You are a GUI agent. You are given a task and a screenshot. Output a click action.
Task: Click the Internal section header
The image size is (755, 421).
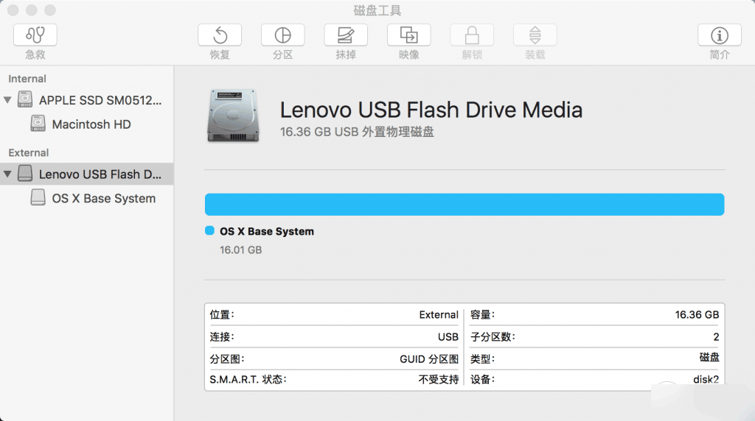pyautogui.click(x=27, y=79)
